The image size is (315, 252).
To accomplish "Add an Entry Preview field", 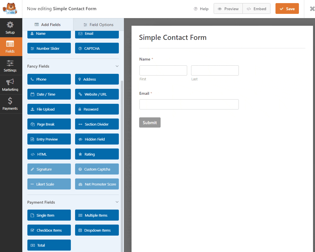I will pos(49,139).
